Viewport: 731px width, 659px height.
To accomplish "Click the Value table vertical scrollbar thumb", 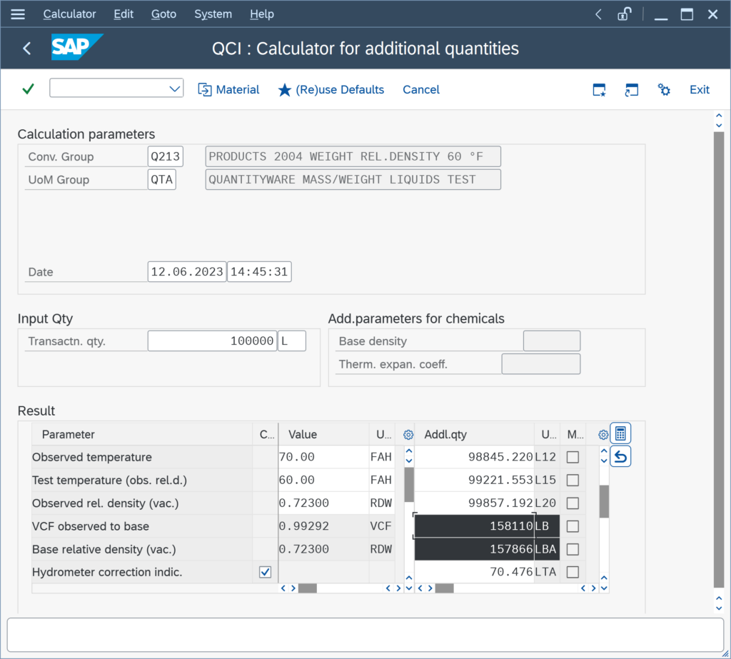I will click(x=409, y=485).
